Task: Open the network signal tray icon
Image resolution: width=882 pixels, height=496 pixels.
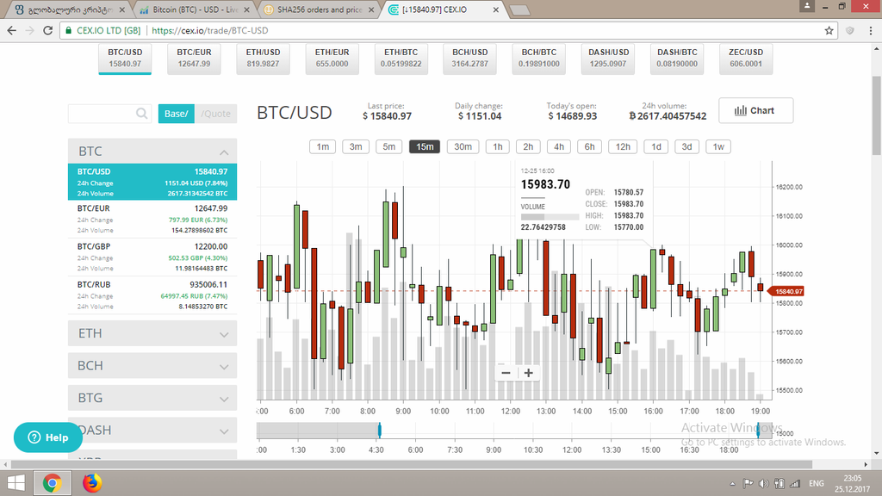Action: pos(795,484)
